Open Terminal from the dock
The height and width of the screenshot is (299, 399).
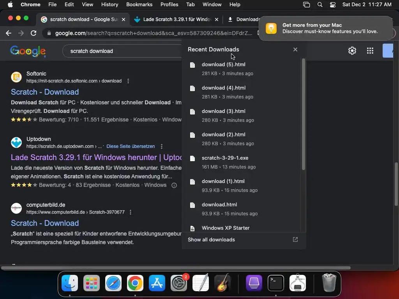pyautogui.click(x=276, y=283)
